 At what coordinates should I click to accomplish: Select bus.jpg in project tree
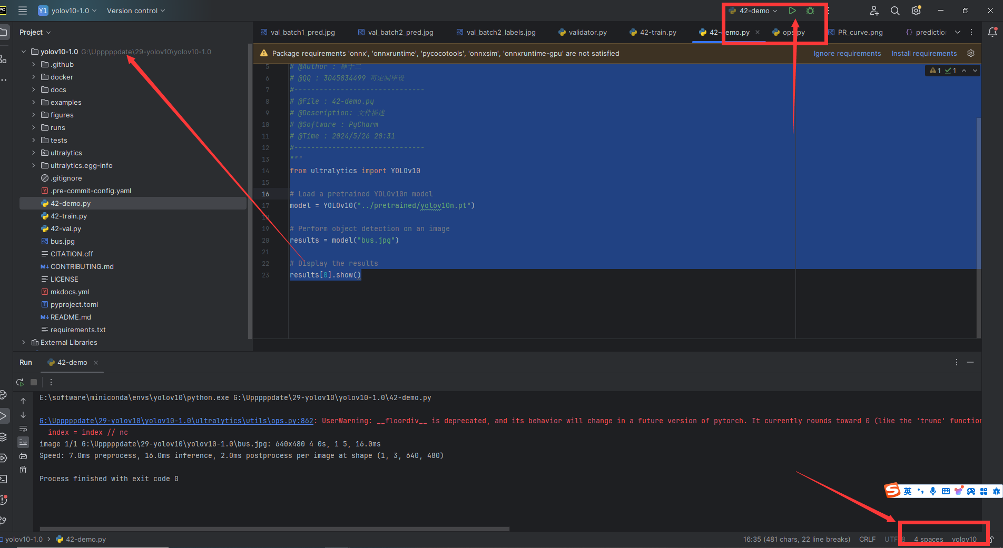62,241
